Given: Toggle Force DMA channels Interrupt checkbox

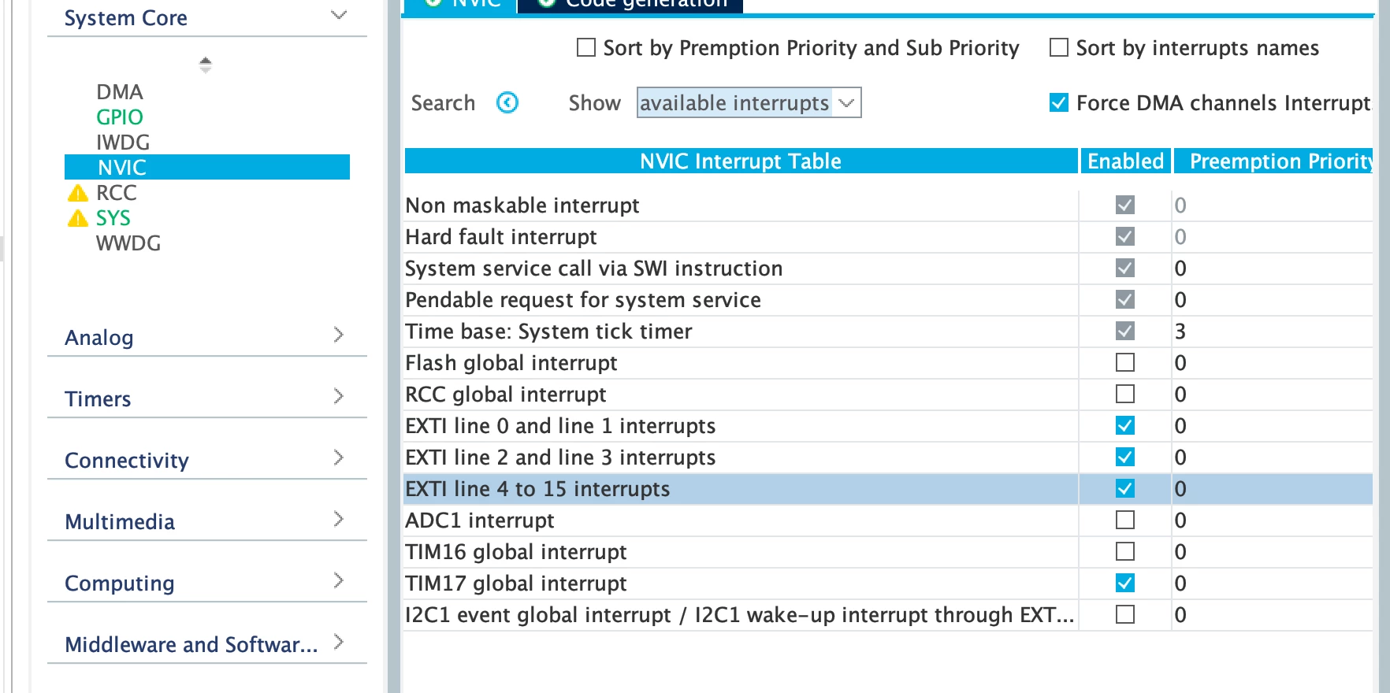Looking at the screenshot, I should (x=1059, y=103).
